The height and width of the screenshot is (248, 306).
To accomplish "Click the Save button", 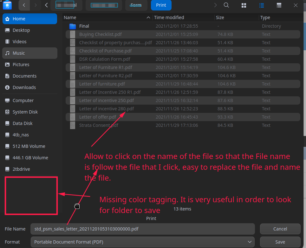I will (x=280, y=242).
